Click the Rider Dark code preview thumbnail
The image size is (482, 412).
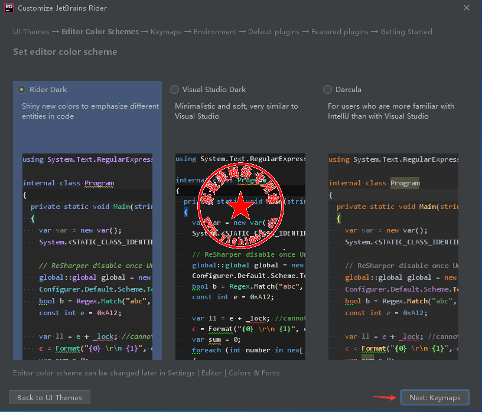point(87,257)
